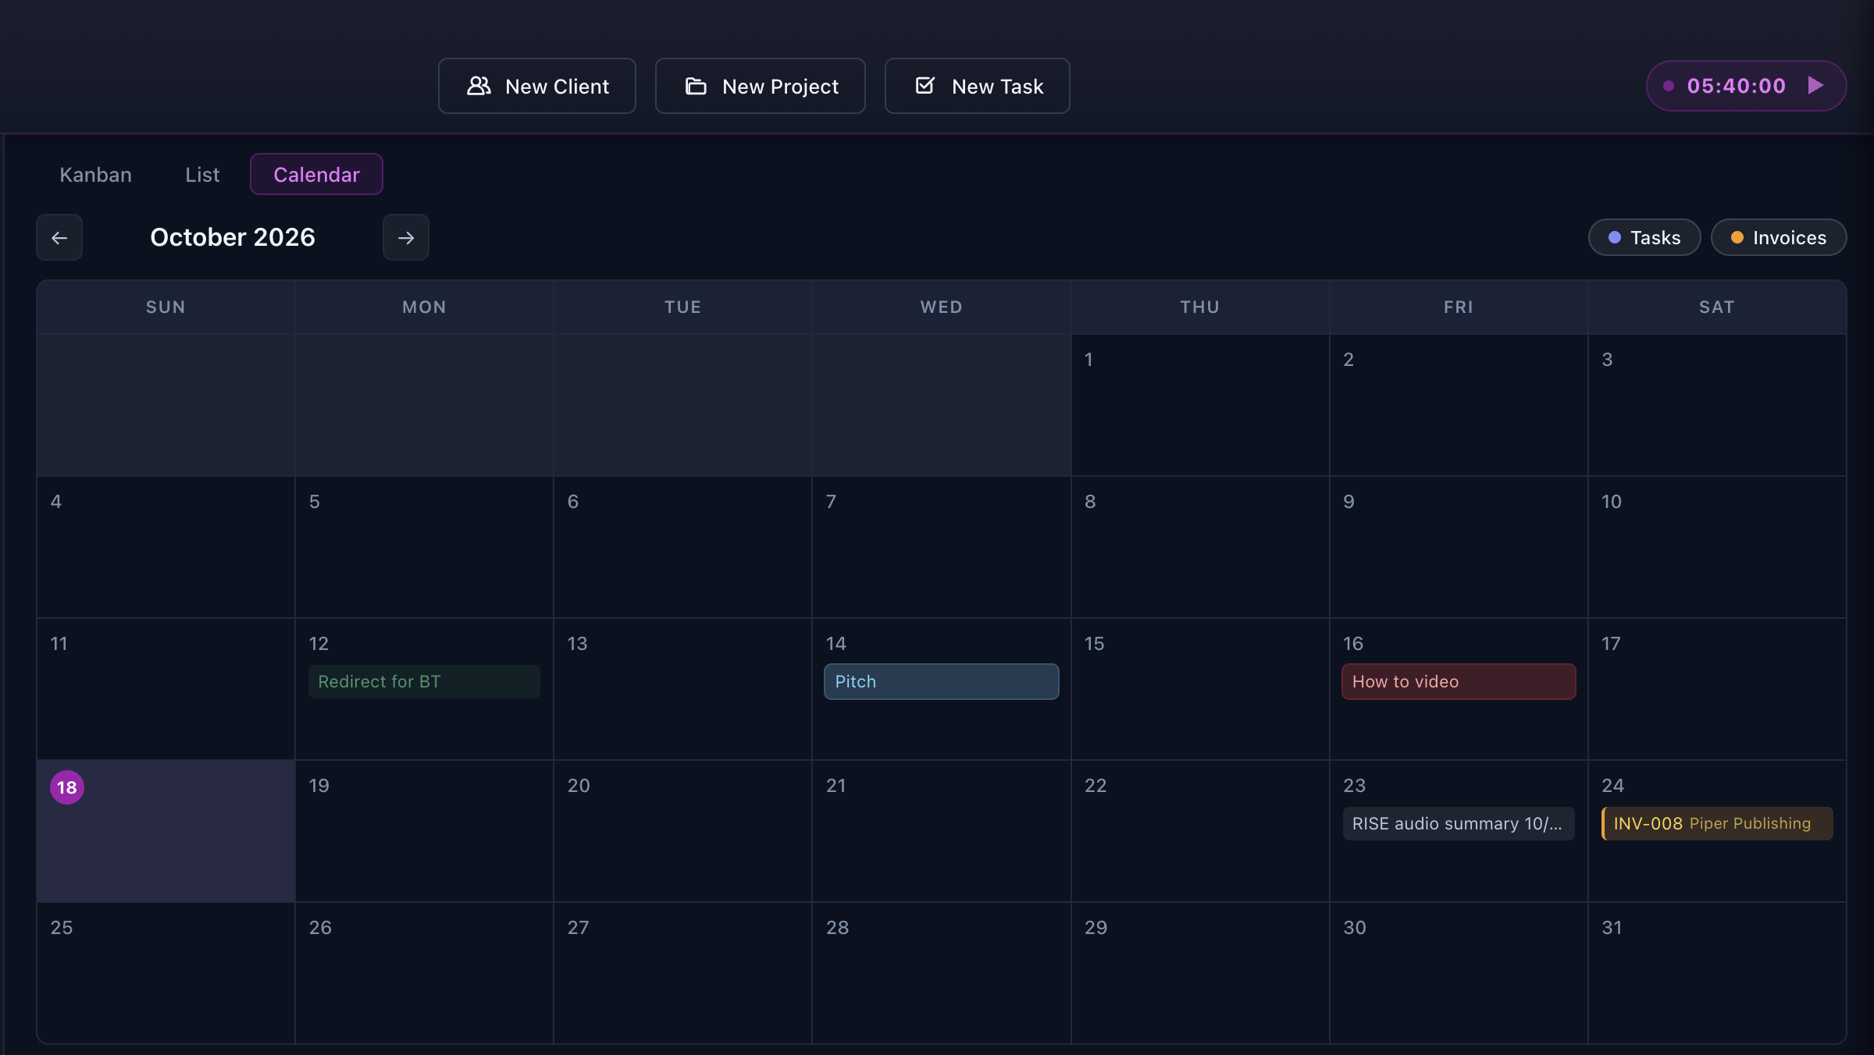Select October 10 on the calendar
The height and width of the screenshot is (1055, 1874).
1717,547
